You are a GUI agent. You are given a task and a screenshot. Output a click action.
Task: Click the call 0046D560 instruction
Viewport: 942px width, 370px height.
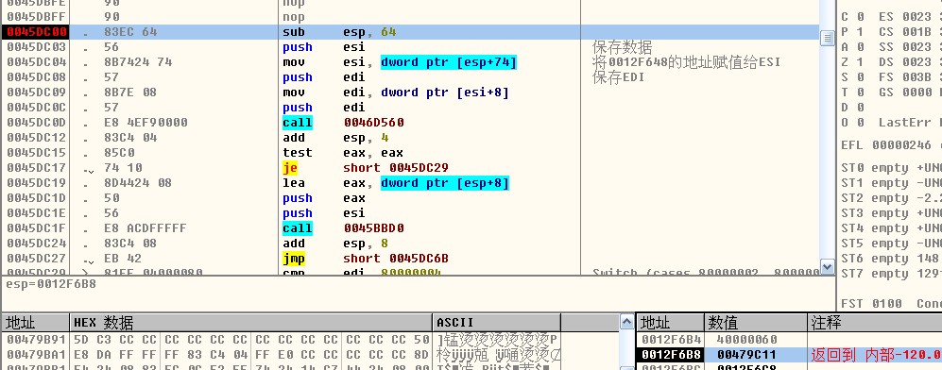343,123
